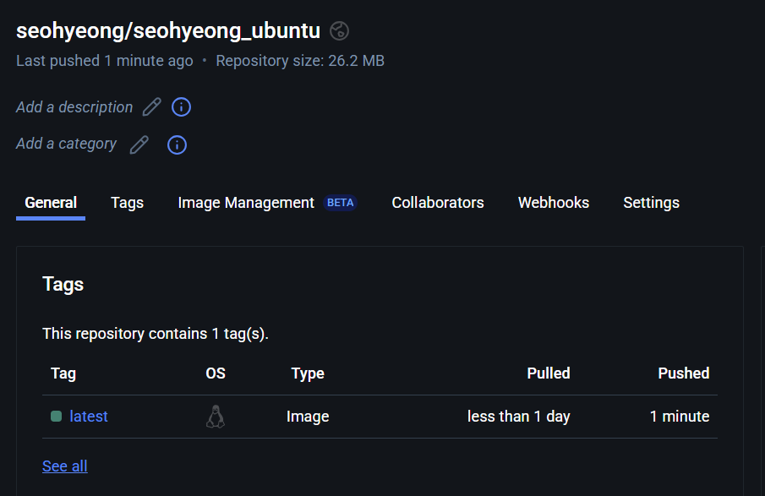Open the description info circle icon
Screen dimensions: 765x496
[x=181, y=107]
